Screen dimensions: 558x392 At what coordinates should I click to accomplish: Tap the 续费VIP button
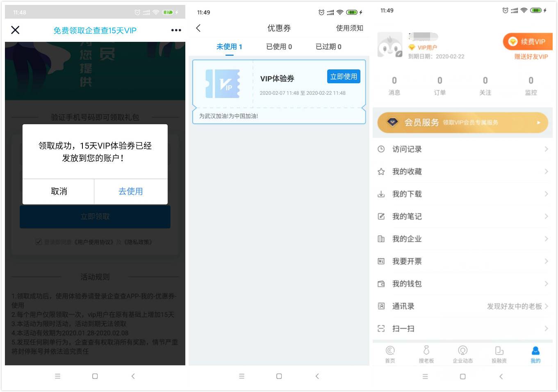(528, 41)
